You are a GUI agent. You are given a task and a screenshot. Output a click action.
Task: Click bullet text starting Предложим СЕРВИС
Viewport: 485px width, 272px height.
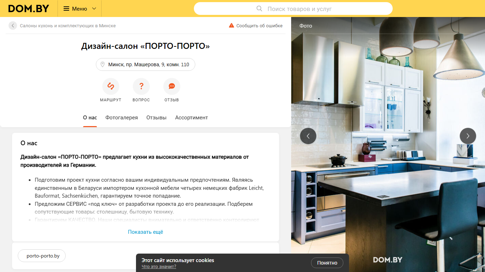(x=144, y=208)
